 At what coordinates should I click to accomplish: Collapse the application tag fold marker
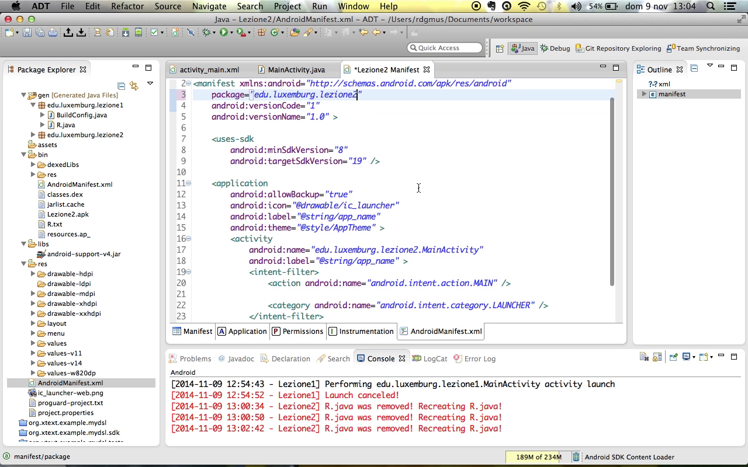click(x=189, y=183)
